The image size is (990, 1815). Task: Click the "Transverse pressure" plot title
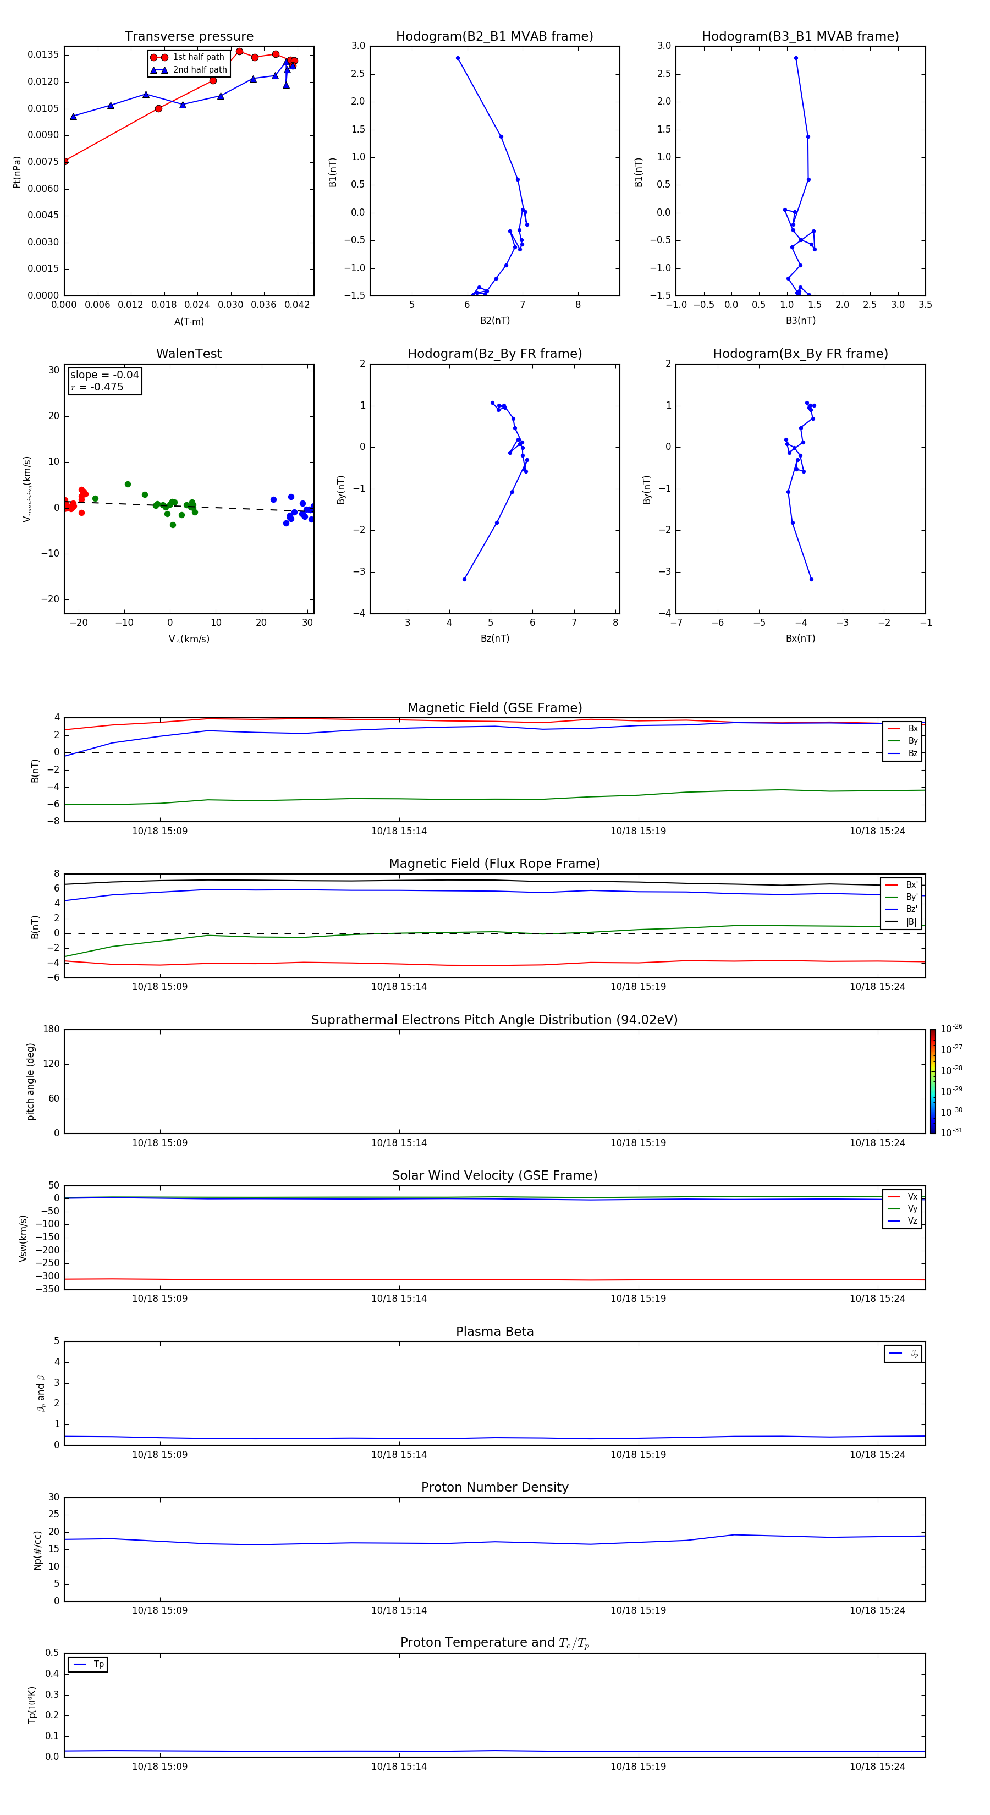[x=189, y=37]
